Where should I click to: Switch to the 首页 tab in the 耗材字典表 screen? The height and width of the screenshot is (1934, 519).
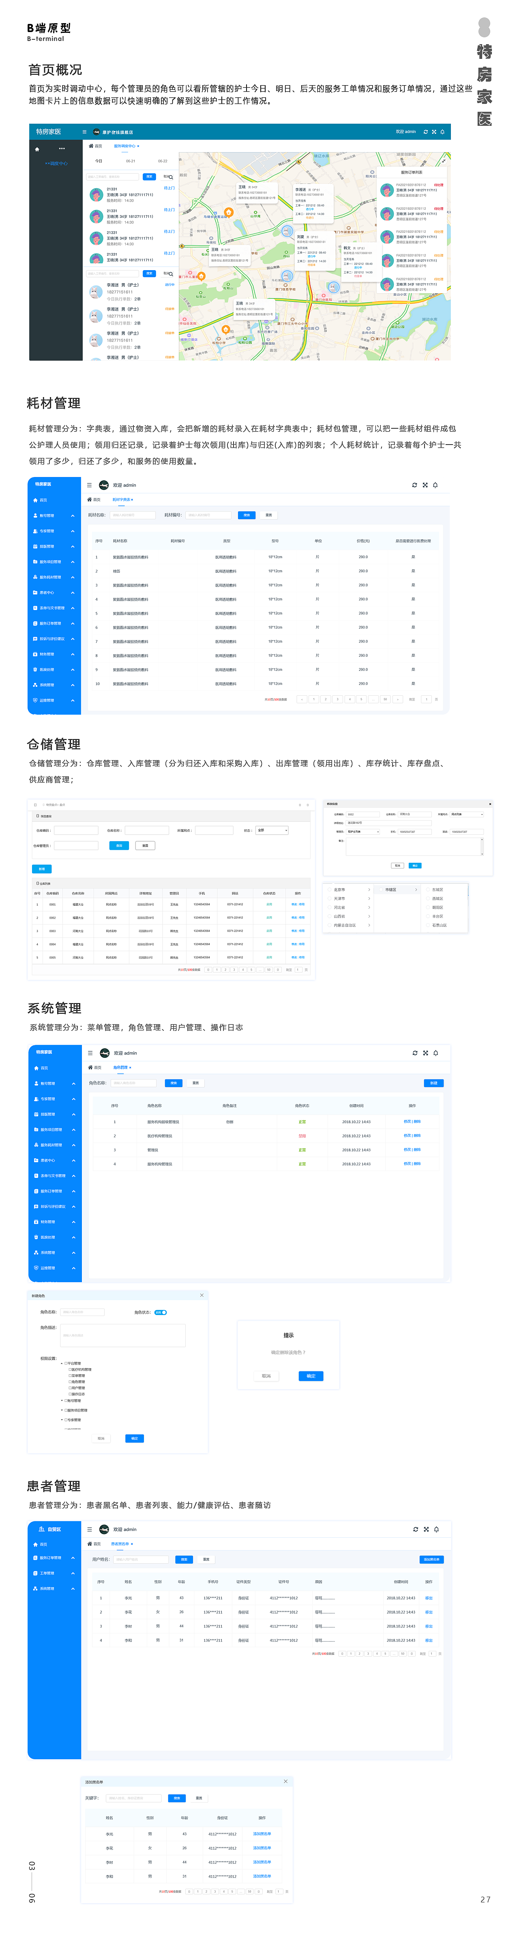(x=94, y=500)
